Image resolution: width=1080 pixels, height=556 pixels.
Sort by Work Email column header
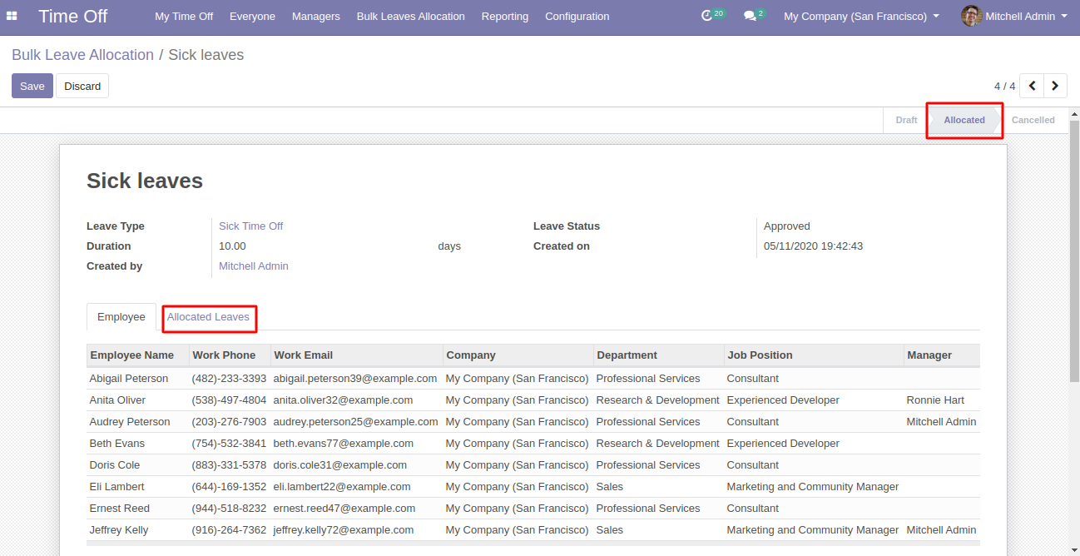click(357, 355)
